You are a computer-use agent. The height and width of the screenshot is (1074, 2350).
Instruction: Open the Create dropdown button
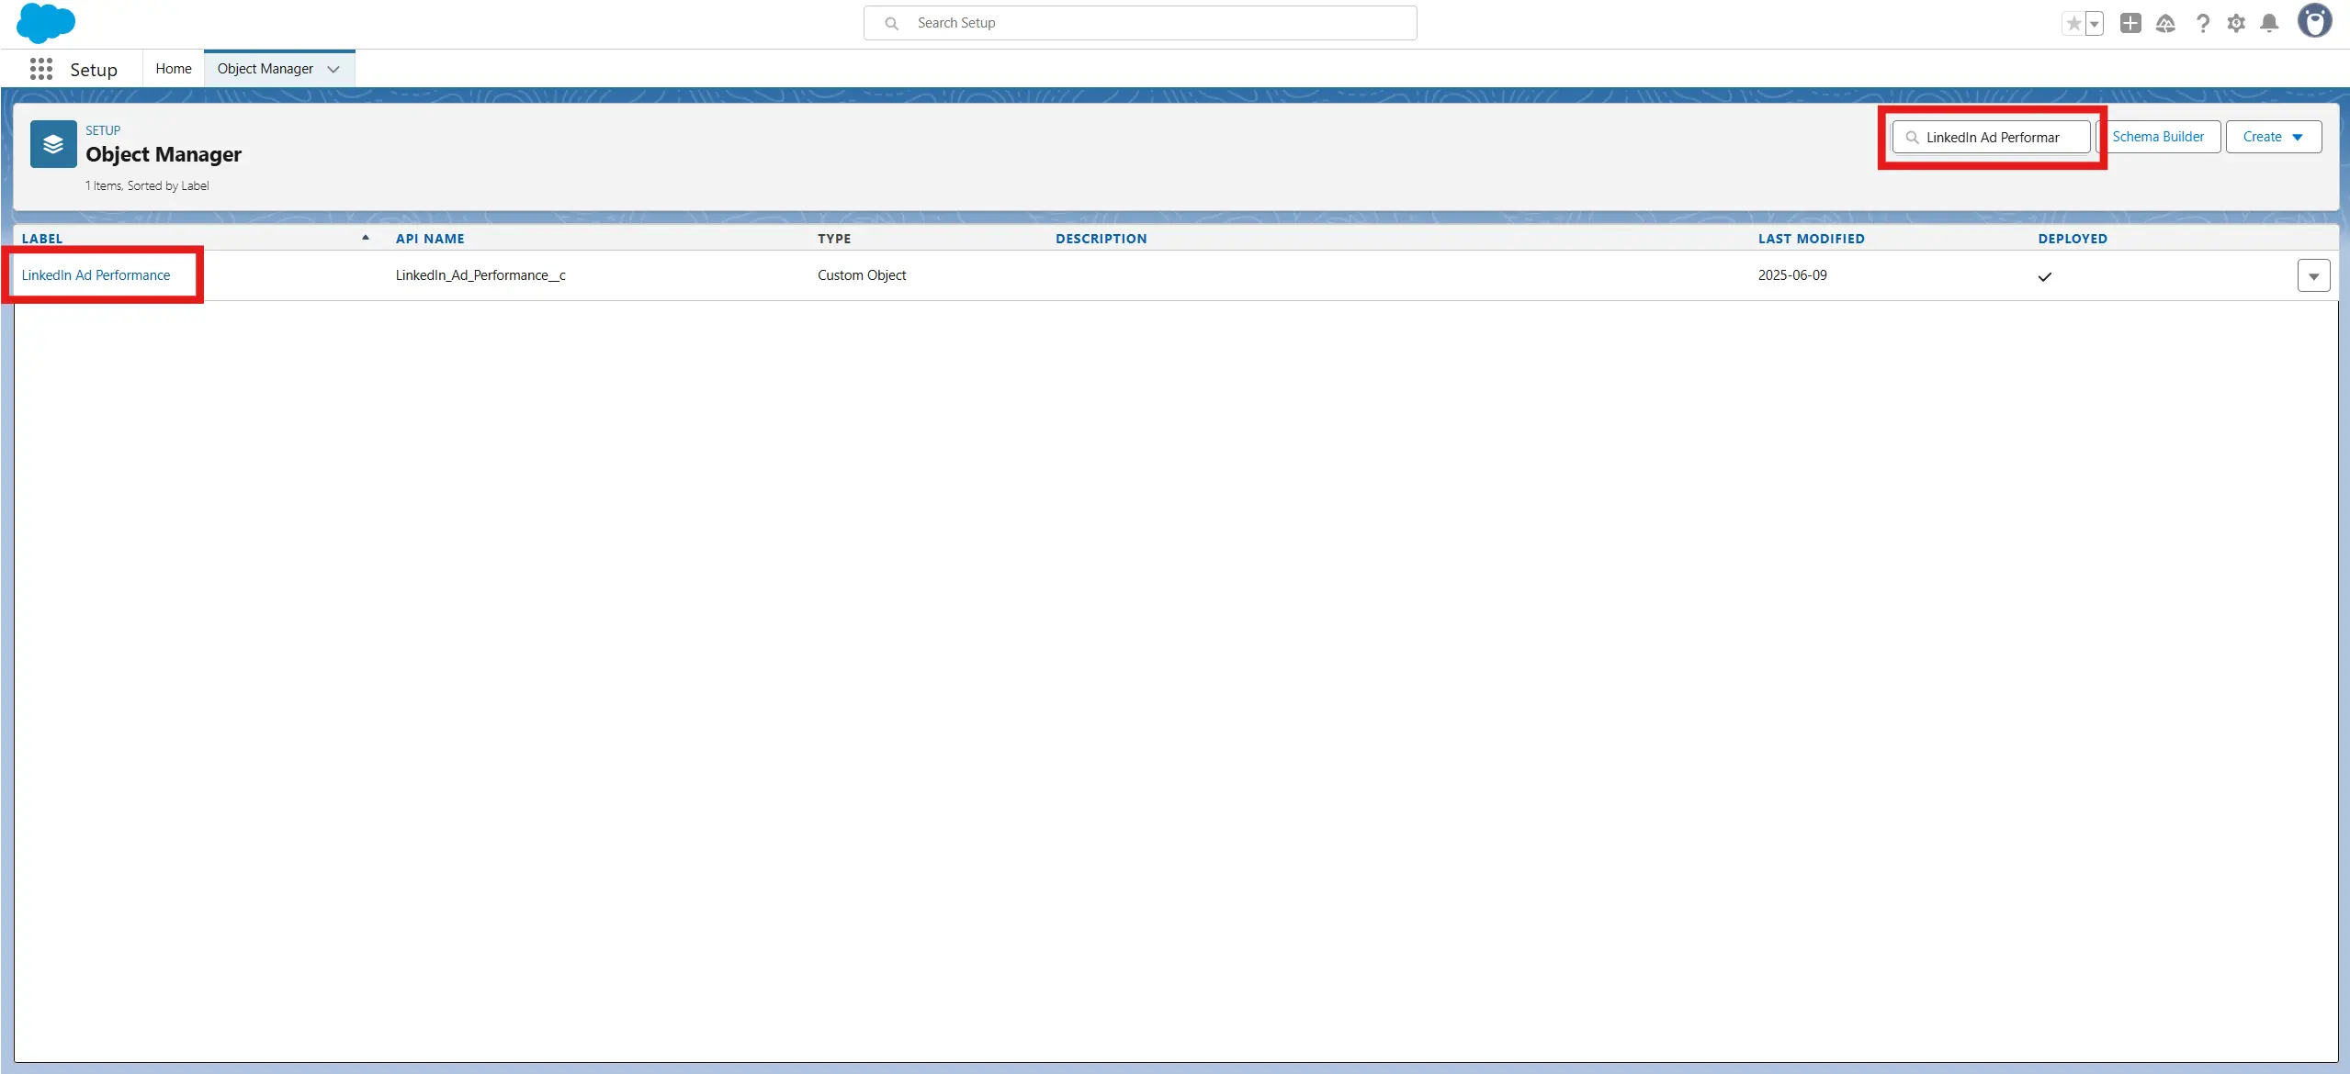pos(2273,137)
